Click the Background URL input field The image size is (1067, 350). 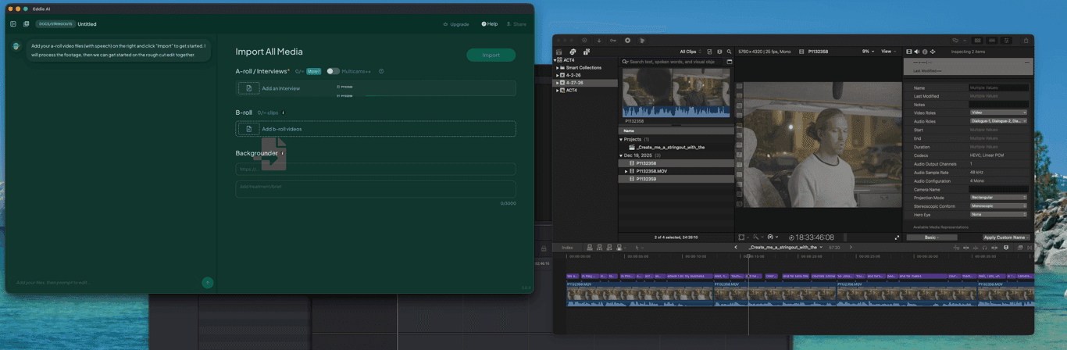coord(375,169)
